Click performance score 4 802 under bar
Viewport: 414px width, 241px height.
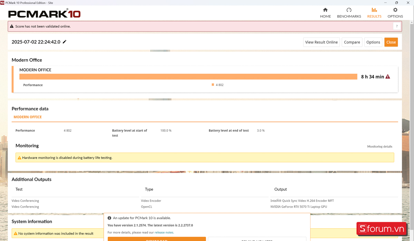(x=219, y=85)
